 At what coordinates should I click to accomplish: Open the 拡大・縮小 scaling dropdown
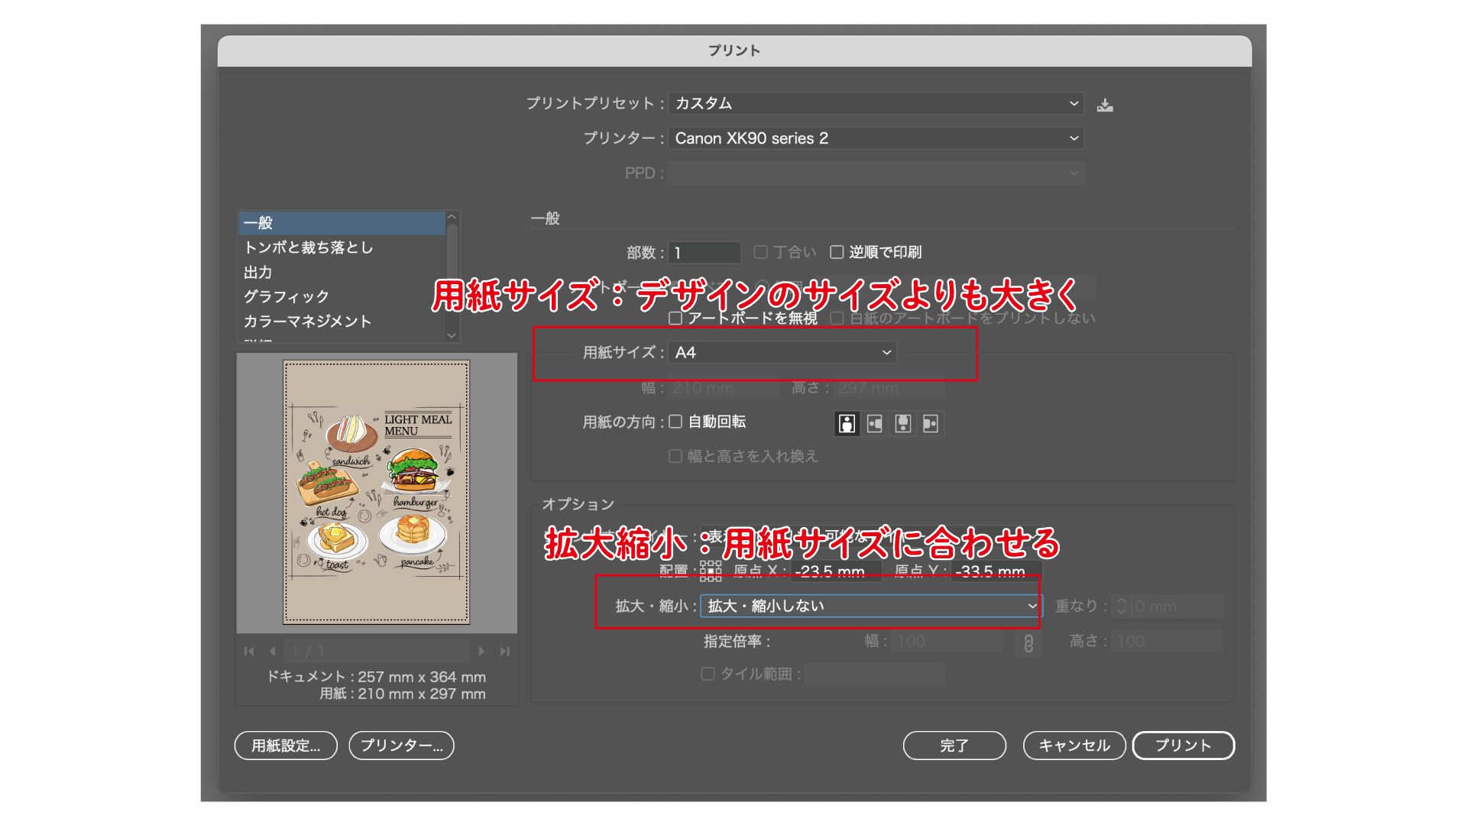[x=870, y=606]
